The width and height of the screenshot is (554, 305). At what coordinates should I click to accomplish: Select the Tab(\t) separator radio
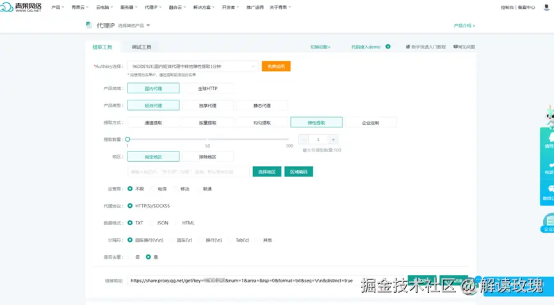231,240
